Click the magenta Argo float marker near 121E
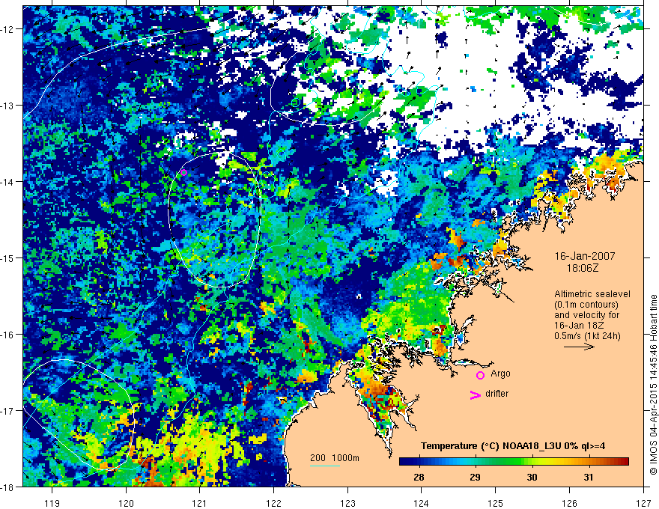The image size is (659, 509). pyautogui.click(x=183, y=172)
